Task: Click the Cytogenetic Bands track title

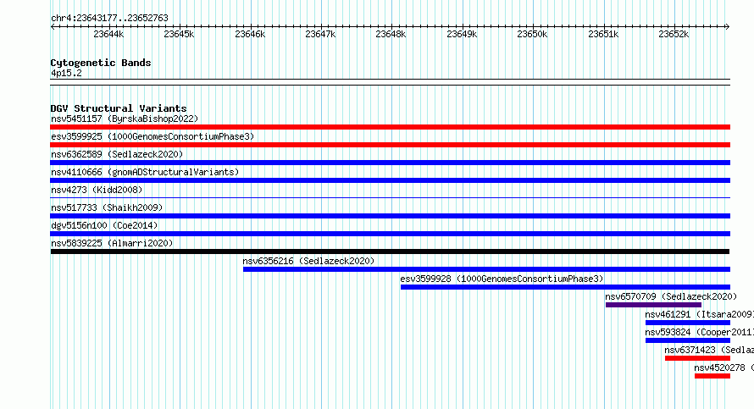Action: click(x=101, y=63)
